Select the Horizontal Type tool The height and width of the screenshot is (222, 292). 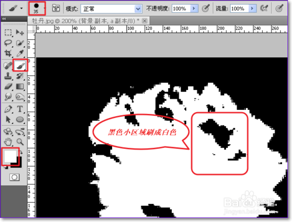point(20,109)
